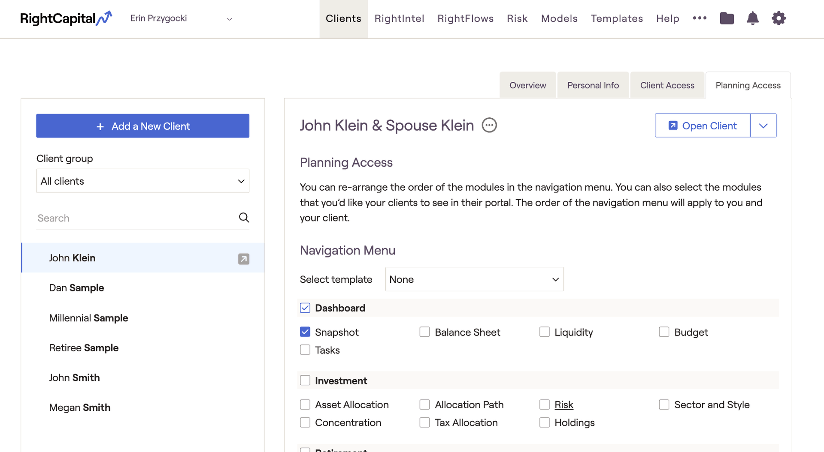Switch to the Overview tab
This screenshot has width=824, height=452.
coord(527,85)
